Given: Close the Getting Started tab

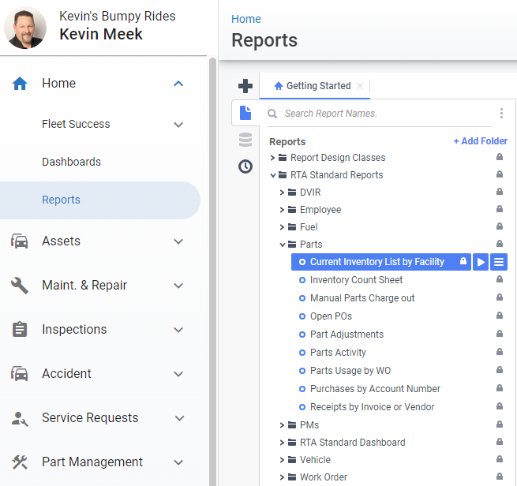Looking at the screenshot, I should click(360, 86).
